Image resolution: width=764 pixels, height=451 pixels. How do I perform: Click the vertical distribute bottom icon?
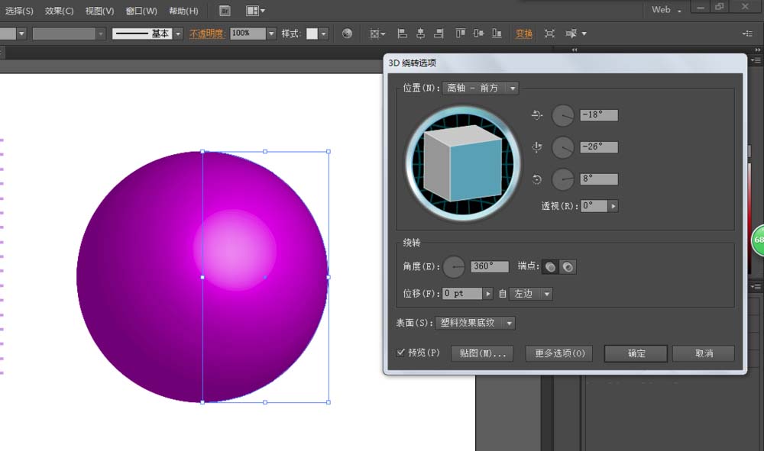coord(498,34)
